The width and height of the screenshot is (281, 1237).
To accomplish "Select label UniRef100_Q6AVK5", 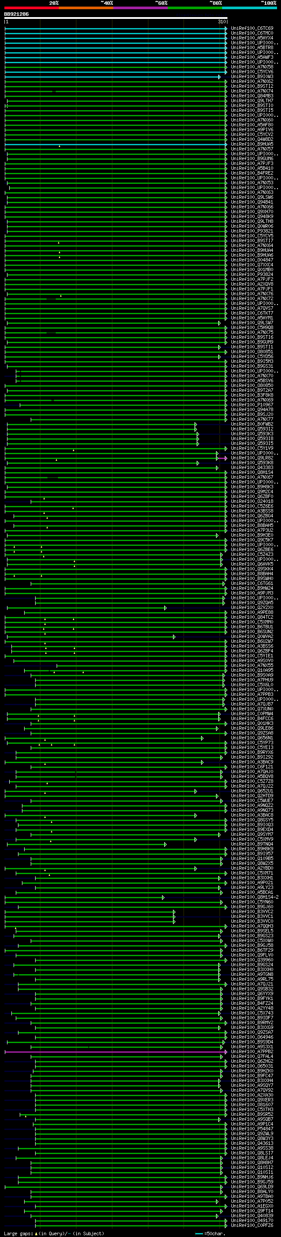I will coord(252,564).
